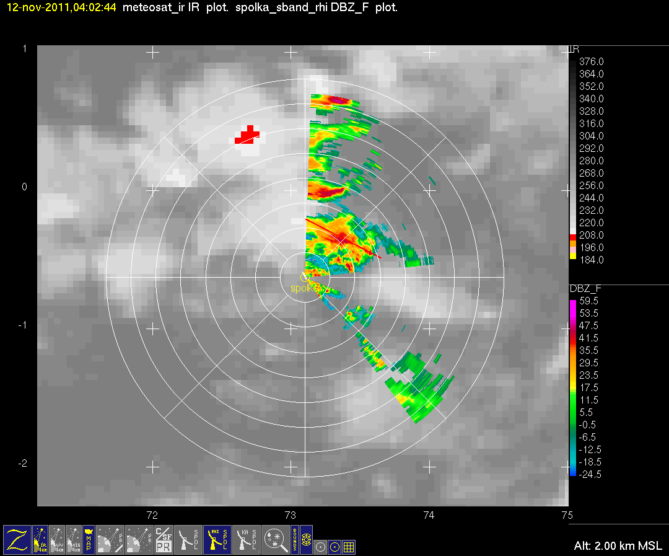Select the KA SPOL radar icon
The image size is (669, 556).
click(x=246, y=540)
